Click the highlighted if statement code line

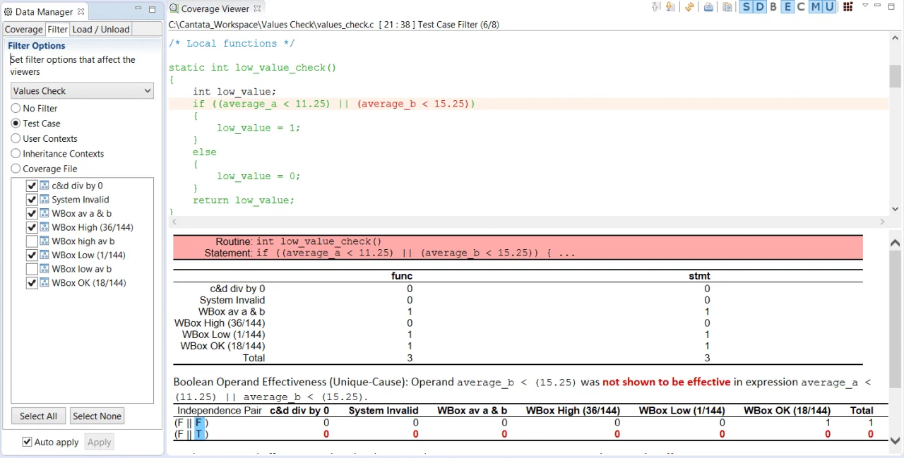[x=528, y=104]
